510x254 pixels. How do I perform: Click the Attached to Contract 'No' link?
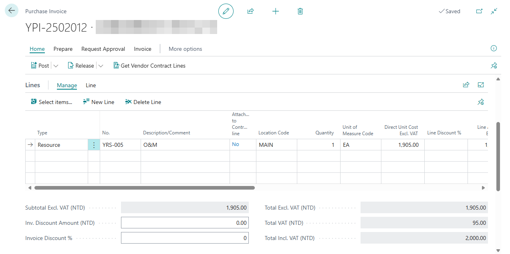pos(236,144)
